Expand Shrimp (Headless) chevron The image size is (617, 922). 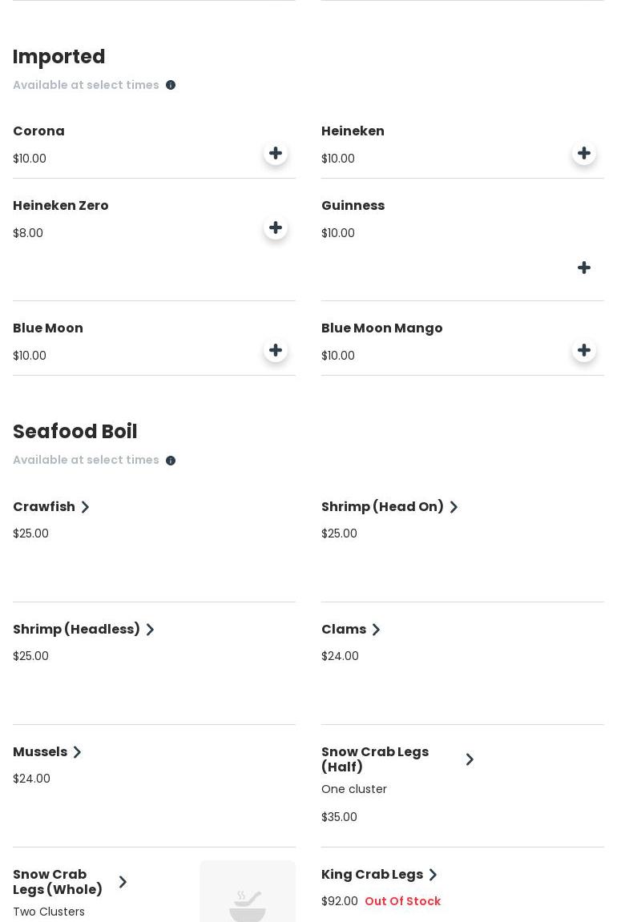[150, 630]
